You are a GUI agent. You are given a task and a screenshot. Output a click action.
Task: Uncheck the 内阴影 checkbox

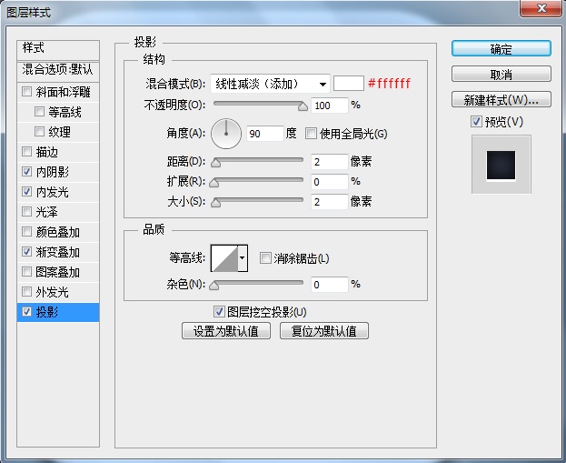(x=26, y=171)
